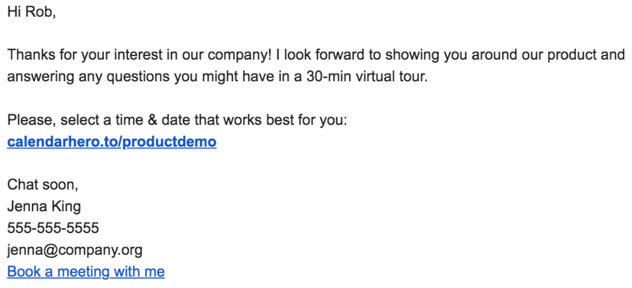Select the jenna@company.org email address

click(x=75, y=250)
